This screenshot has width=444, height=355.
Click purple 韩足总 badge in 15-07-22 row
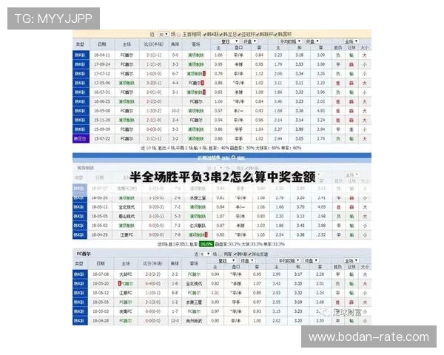click(x=81, y=139)
